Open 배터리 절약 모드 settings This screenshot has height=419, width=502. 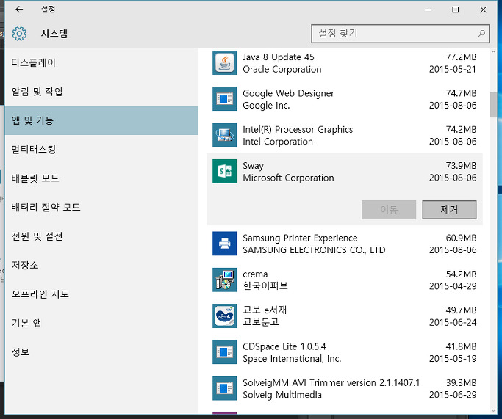tap(101, 207)
